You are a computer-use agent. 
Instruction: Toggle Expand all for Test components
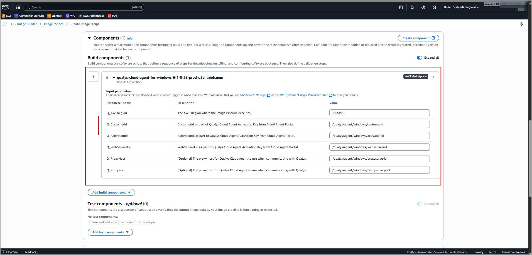click(x=420, y=204)
